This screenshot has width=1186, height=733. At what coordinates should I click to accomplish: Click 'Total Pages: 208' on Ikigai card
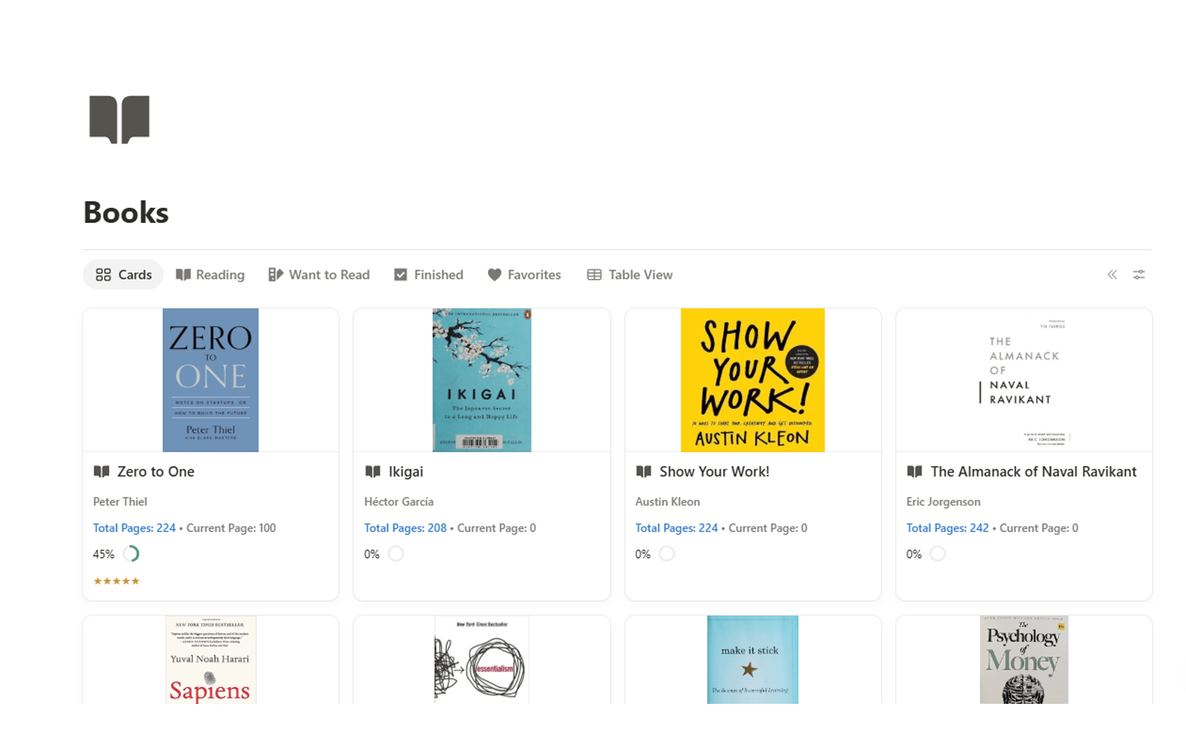pos(405,528)
